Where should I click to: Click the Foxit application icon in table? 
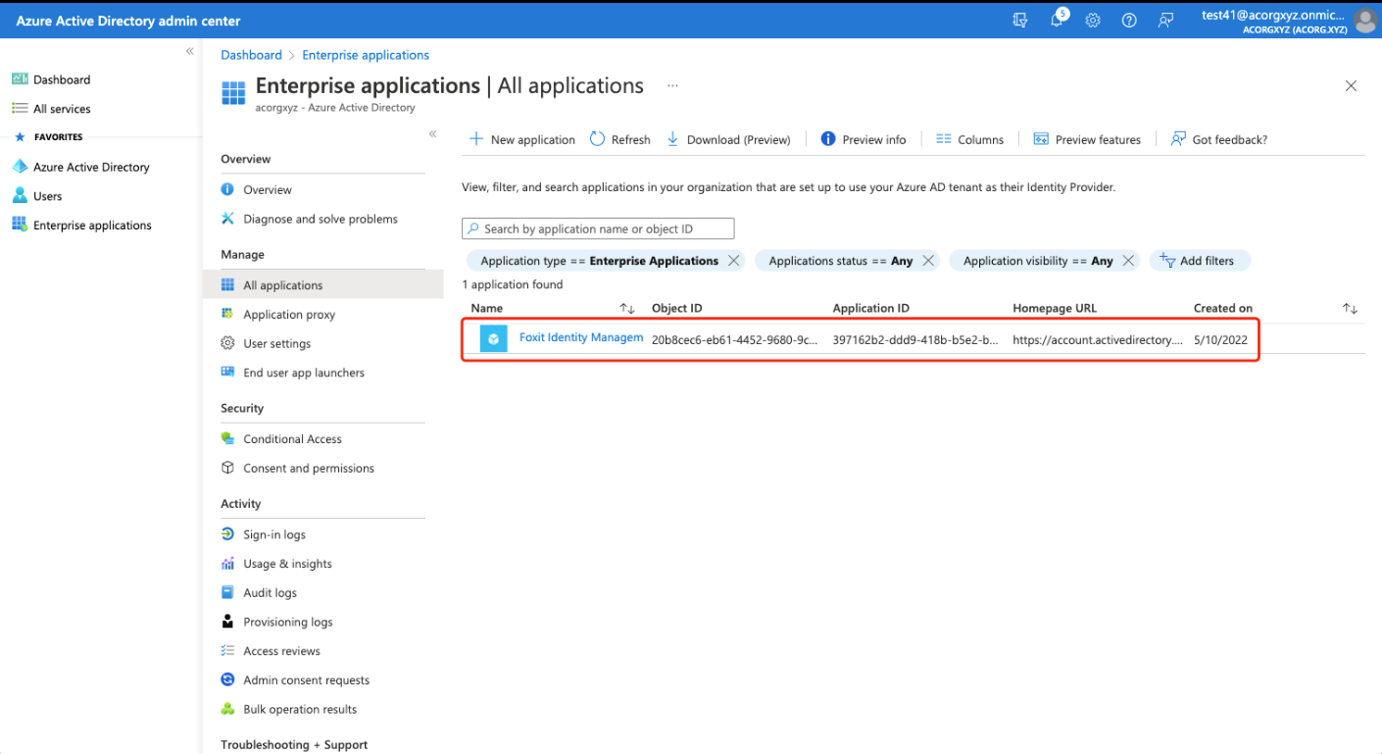click(x=494, y=338)
